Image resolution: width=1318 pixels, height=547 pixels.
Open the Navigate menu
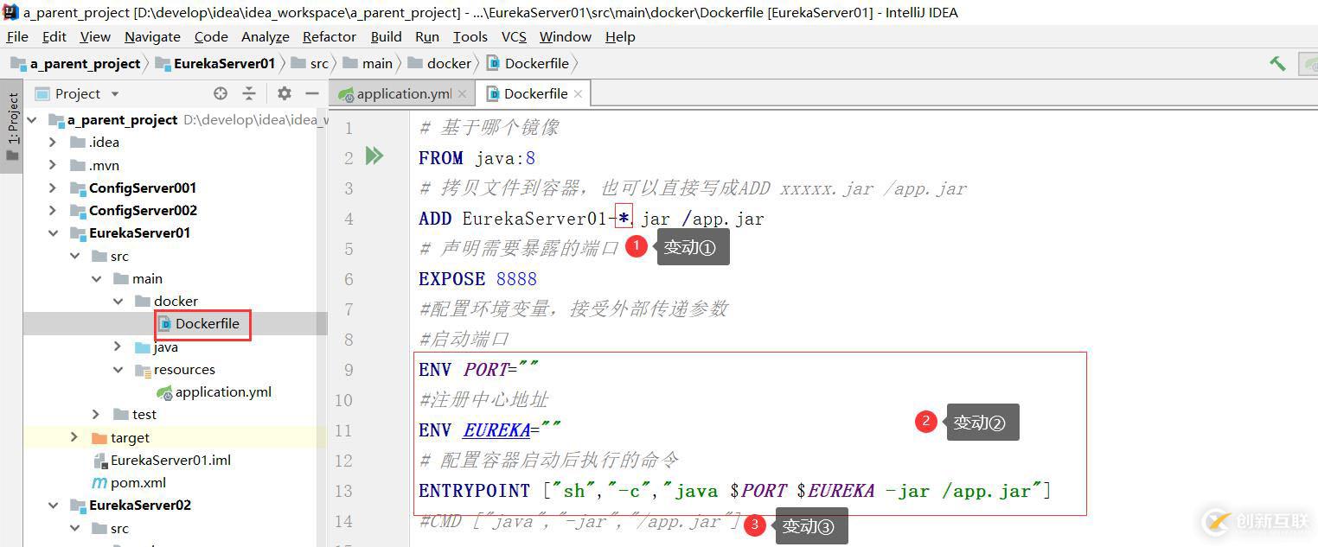click(x=152, y=36)
